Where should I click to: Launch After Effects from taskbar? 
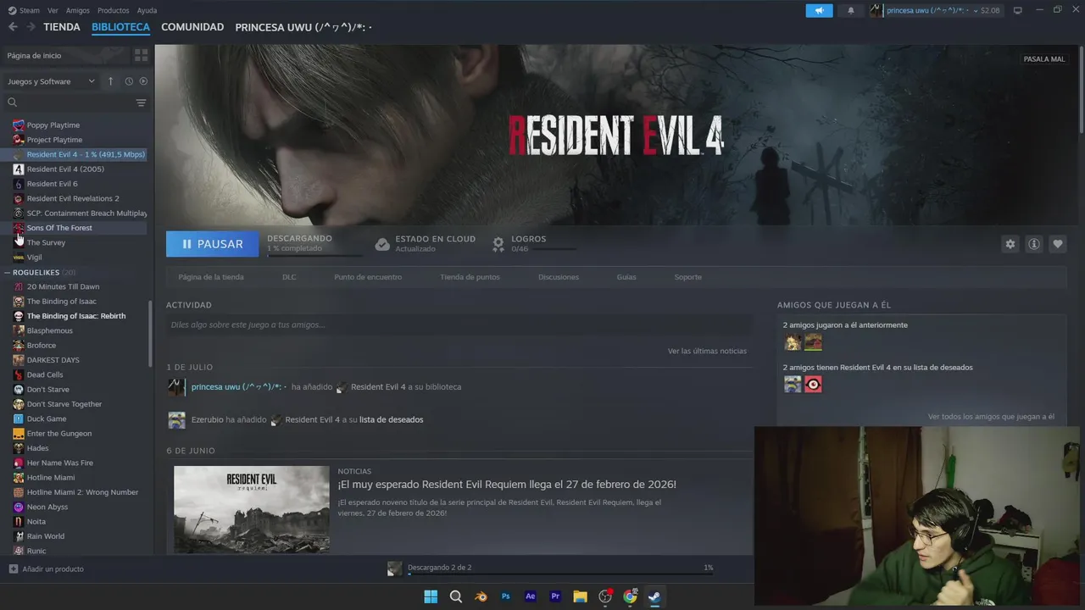coord(531,596)
